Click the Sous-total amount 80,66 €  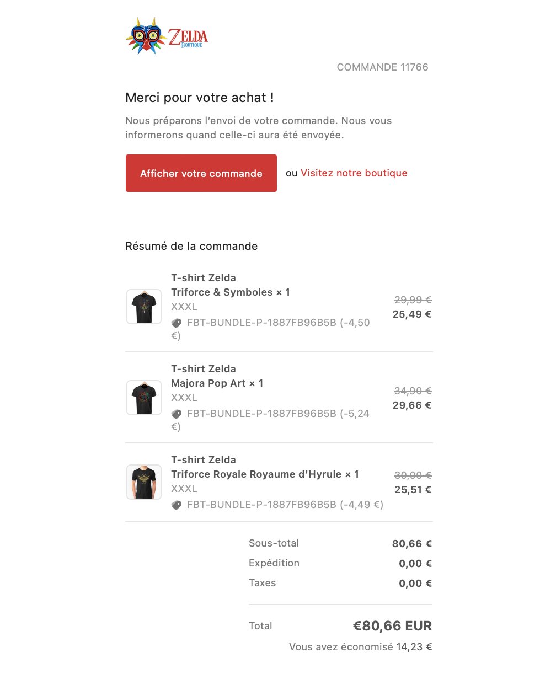pyautogui.click(x=412, y=544)
